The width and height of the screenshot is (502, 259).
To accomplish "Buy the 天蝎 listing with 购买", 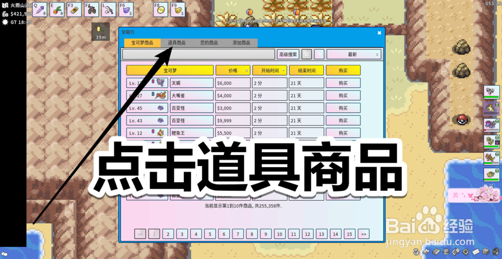I will pos(343,83).
